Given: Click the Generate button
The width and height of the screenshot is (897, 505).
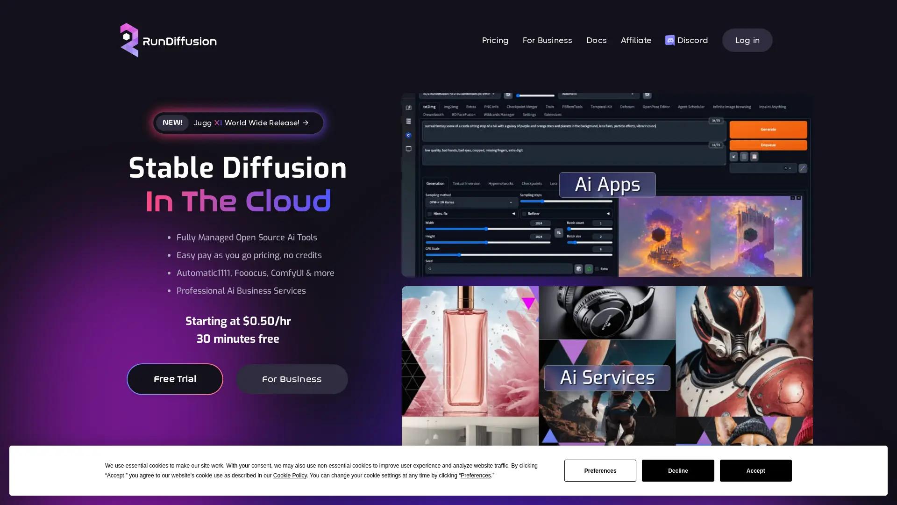Looking at the screenshot, I should click(768, 130).
